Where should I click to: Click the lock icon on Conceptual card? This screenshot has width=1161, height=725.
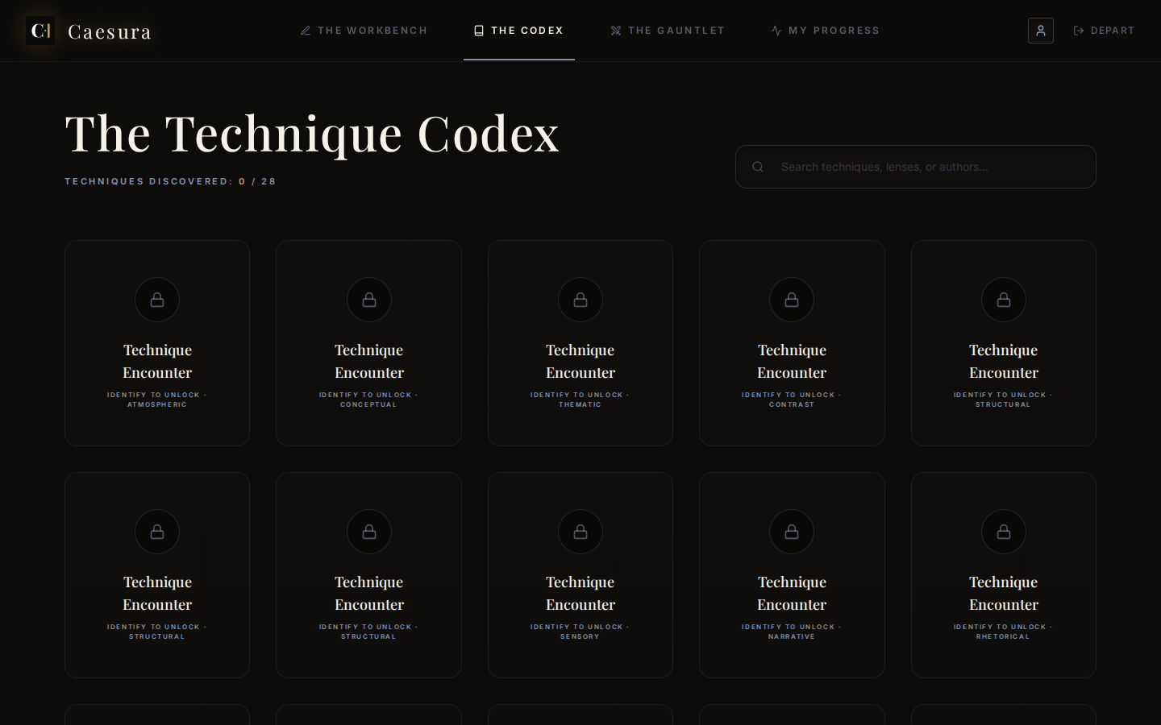369,300
